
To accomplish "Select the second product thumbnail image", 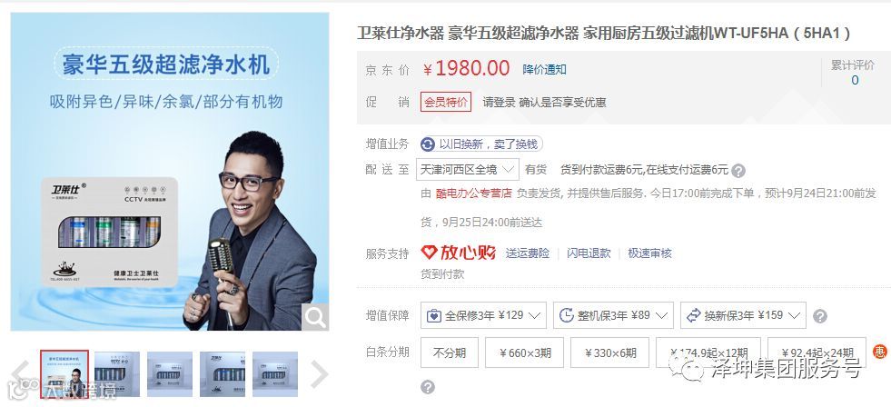I will [117, 374].
